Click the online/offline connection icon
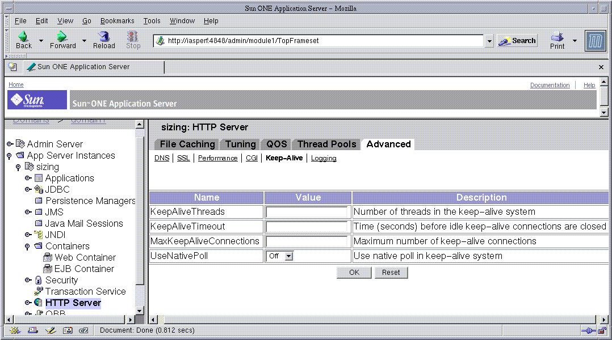This screenshot has width=612, height=340. (x=589, y=331)
